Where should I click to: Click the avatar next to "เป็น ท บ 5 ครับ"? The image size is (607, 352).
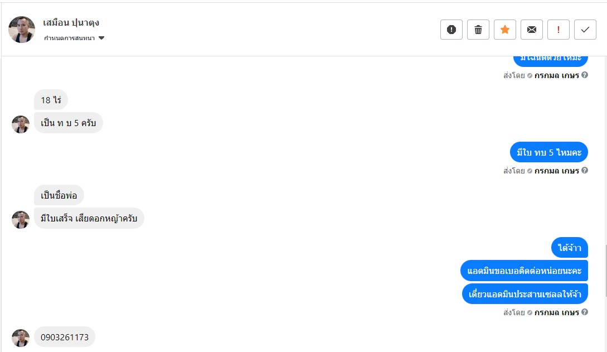click(x=21, y=124)
